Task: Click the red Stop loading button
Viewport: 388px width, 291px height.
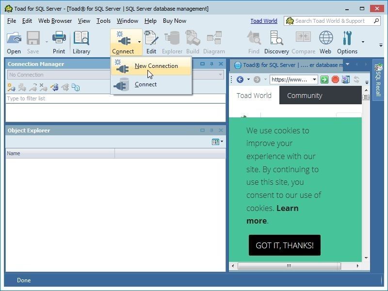Action: click(335, 80)
